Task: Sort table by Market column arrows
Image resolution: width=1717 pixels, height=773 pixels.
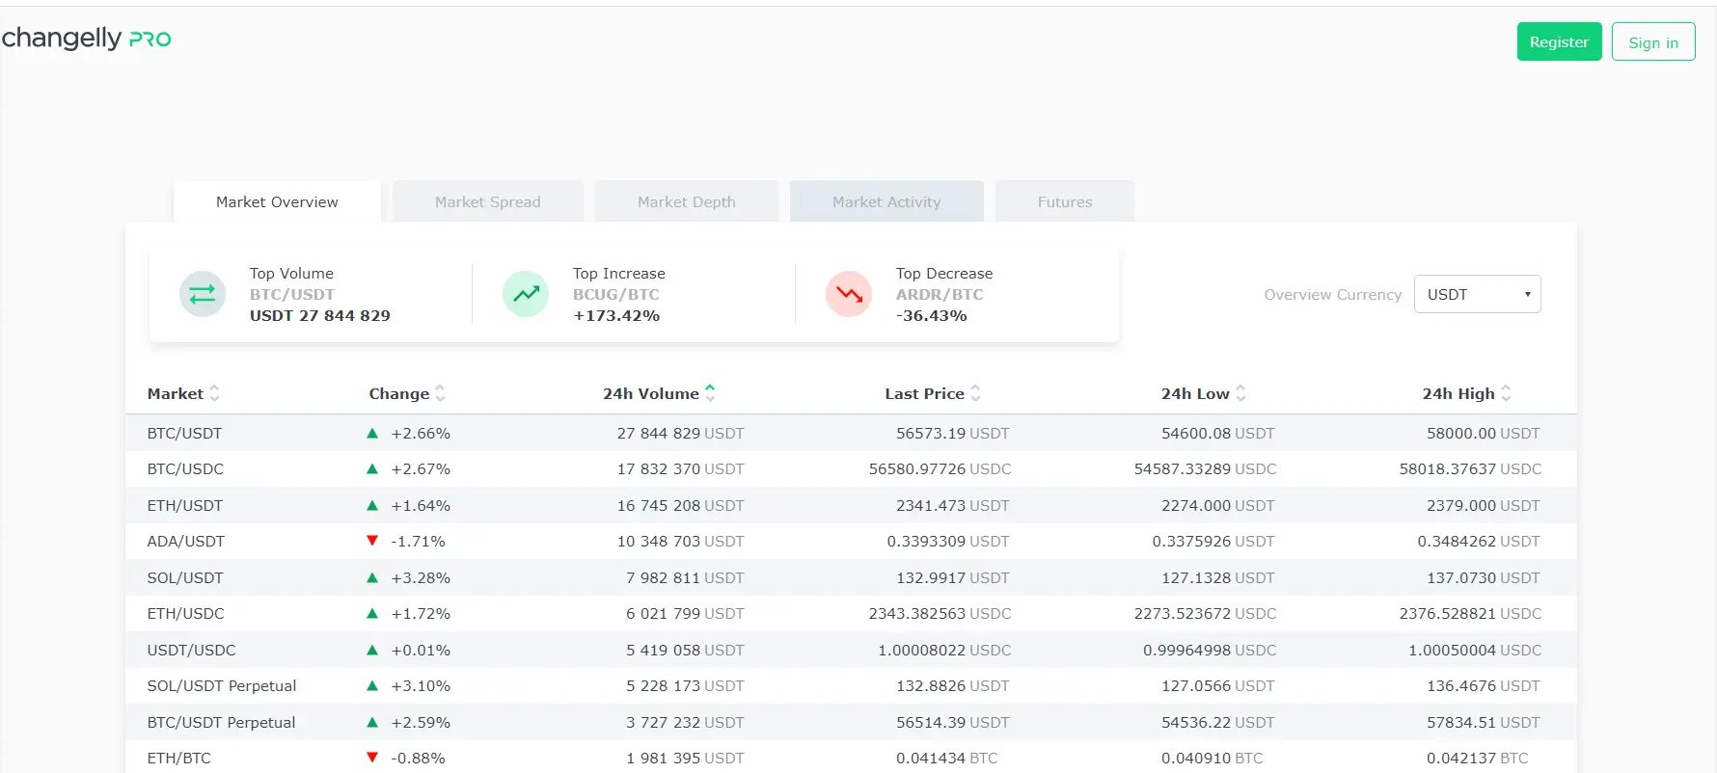Action: [x=214, y=393]
